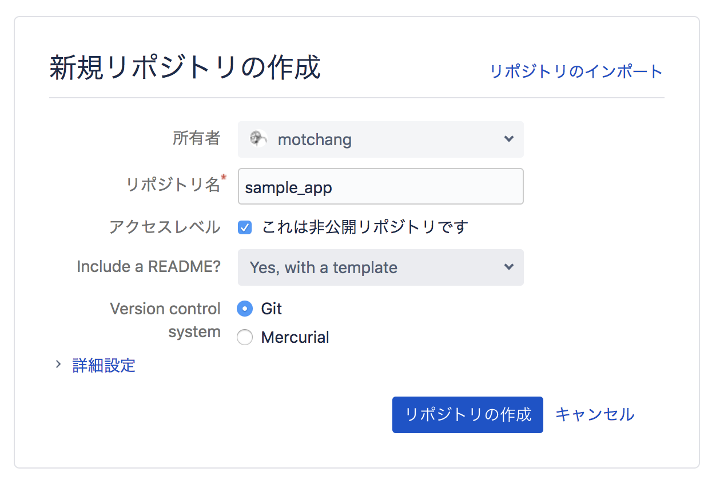This screenshot has height=480, width=708.
Task: Click the キャンセル cancel link
Action: 595,415
